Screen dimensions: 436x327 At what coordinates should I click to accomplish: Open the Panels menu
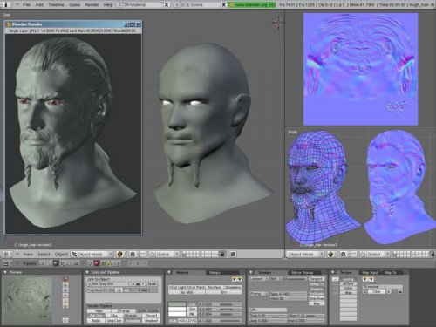pyautogui.click(x=30, y=263)
